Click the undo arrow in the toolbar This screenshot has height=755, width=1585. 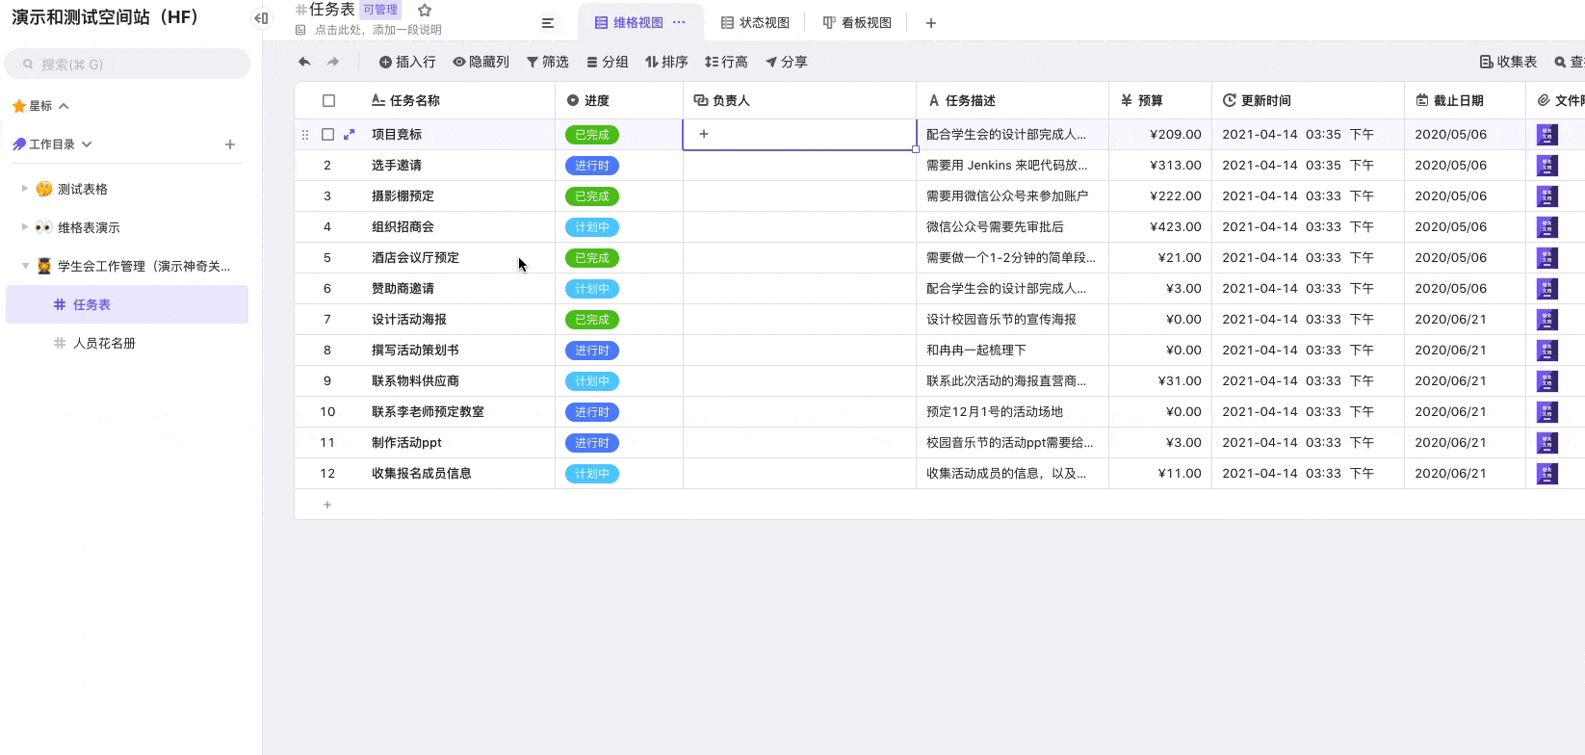304,62
